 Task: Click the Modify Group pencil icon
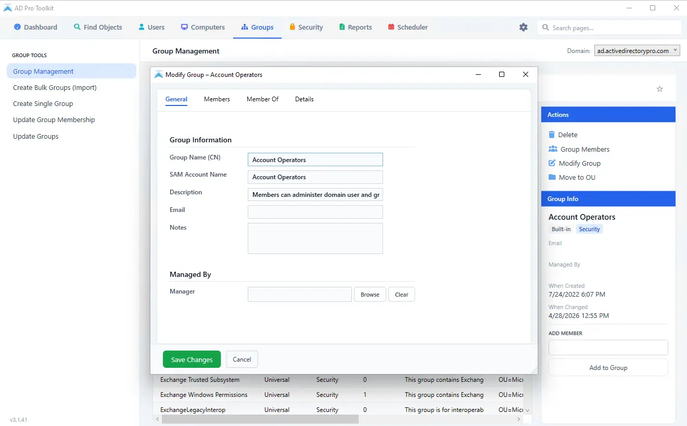click(552, 163)
